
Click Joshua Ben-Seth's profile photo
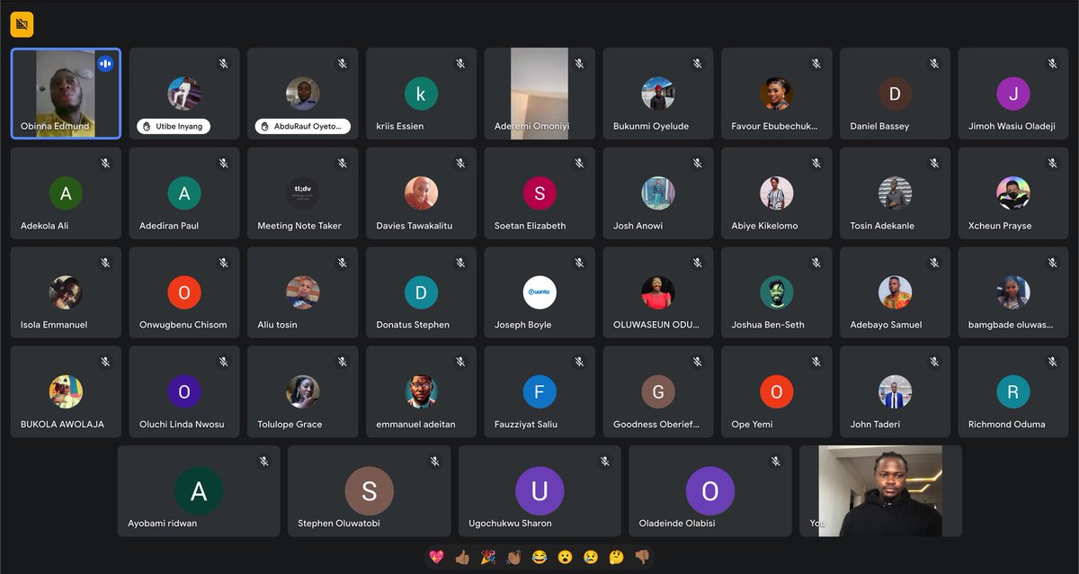(776, 292)
